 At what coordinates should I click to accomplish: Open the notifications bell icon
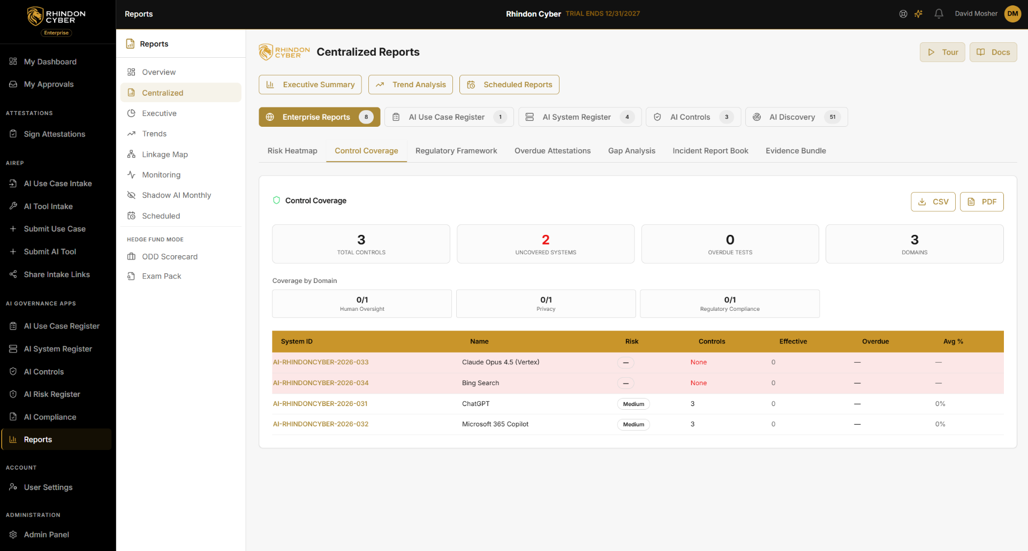coord(939,14)
